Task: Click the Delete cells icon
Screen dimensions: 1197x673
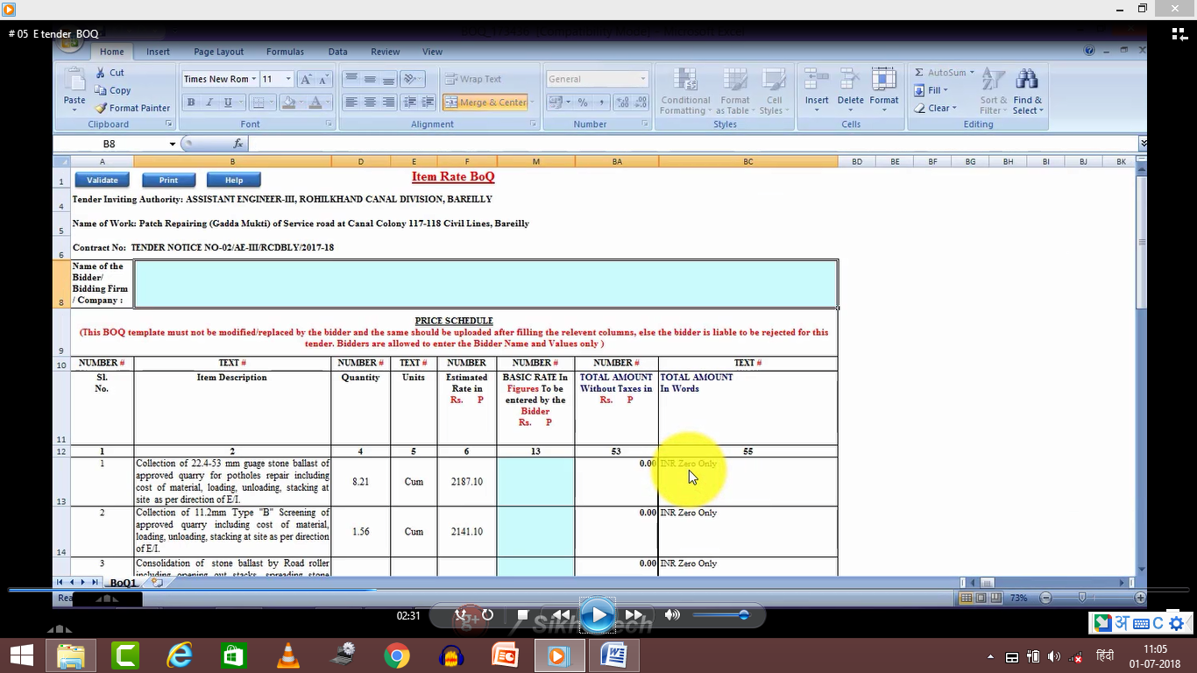Action: (x=850, y=80)
